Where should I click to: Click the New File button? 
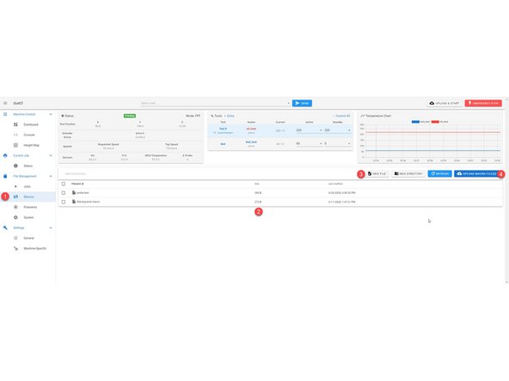pyautogui.click(x=377, y=174)
